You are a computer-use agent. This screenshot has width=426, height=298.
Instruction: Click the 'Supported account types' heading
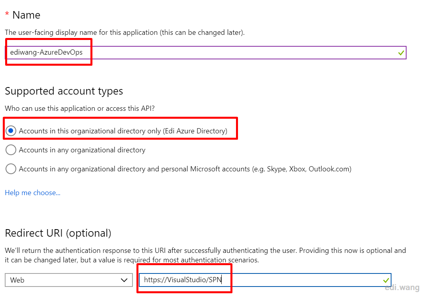(x=64, y=91)
